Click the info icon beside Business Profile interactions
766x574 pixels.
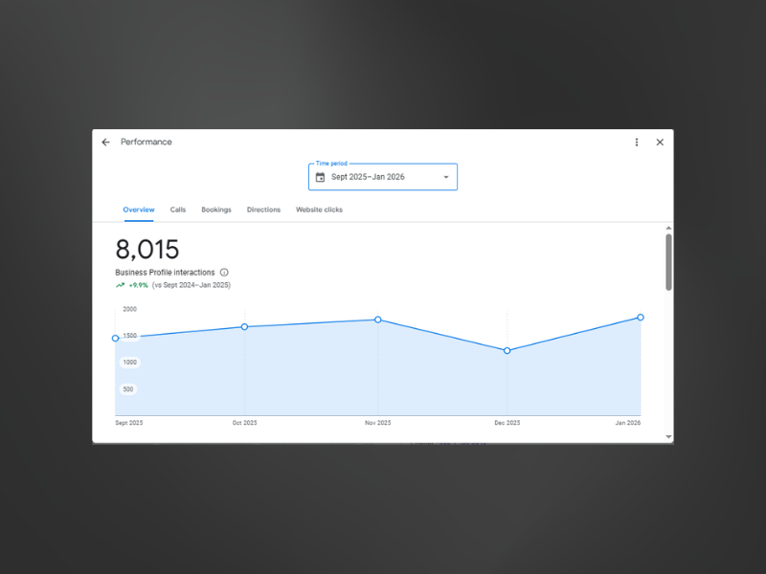point(224,273)
